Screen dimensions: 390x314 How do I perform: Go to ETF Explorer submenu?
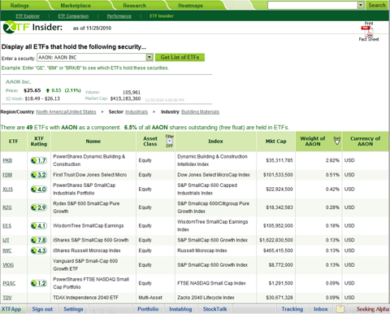pyautogui.click(x=28, y=16)
